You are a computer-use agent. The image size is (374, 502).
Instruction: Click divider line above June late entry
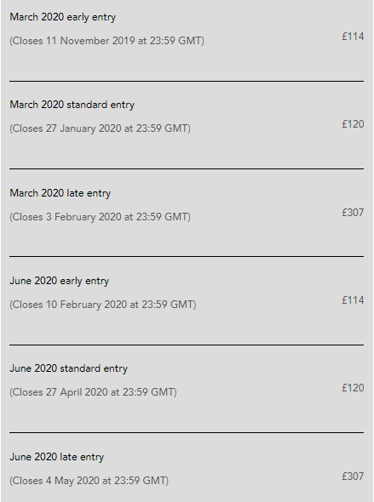[x=187, y=432]
